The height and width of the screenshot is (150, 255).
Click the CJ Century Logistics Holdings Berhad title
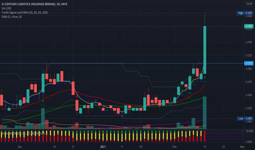pyautogui.click(x=34, y=4)
